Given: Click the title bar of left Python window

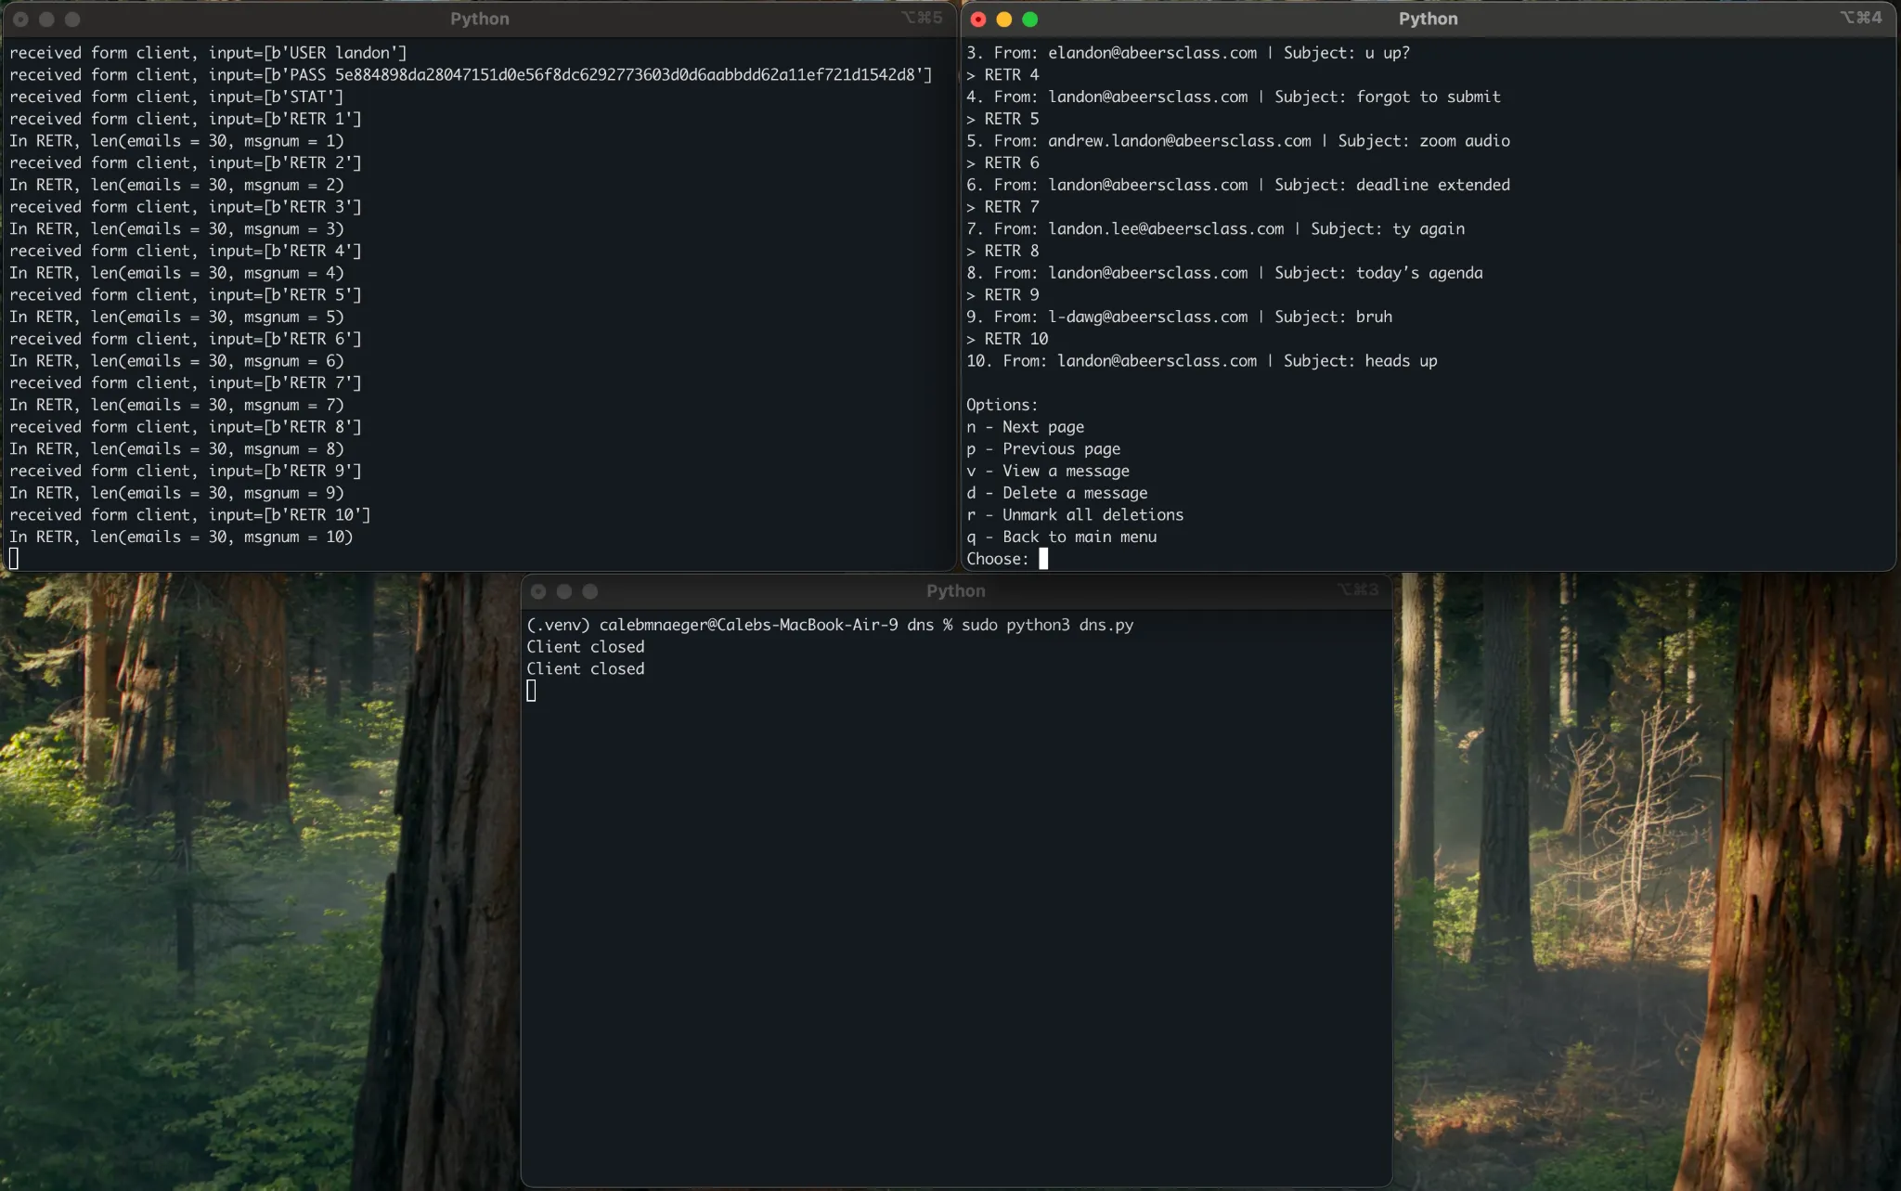Looking at the screenshot, I should pyautogui.click(x=479, y=19).
